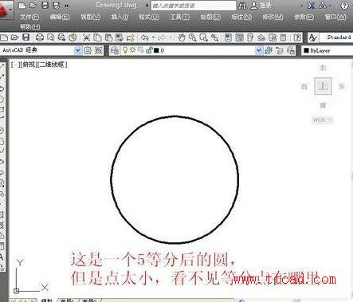Click the standard toolbar Help question icon
Viewport: 353px width, 302px height.
(297, 37)
